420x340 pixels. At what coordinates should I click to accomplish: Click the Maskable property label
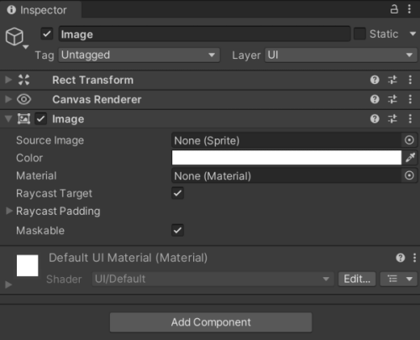click(40, 231)
